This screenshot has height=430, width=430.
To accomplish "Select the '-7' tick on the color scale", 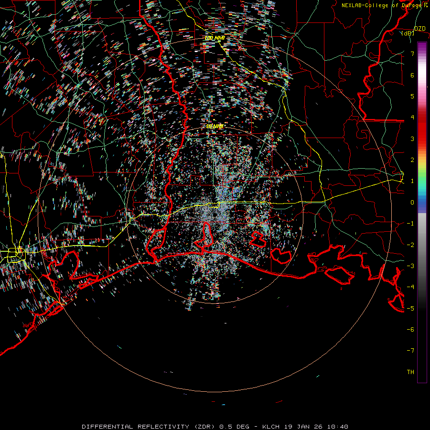I will (410, 351).
